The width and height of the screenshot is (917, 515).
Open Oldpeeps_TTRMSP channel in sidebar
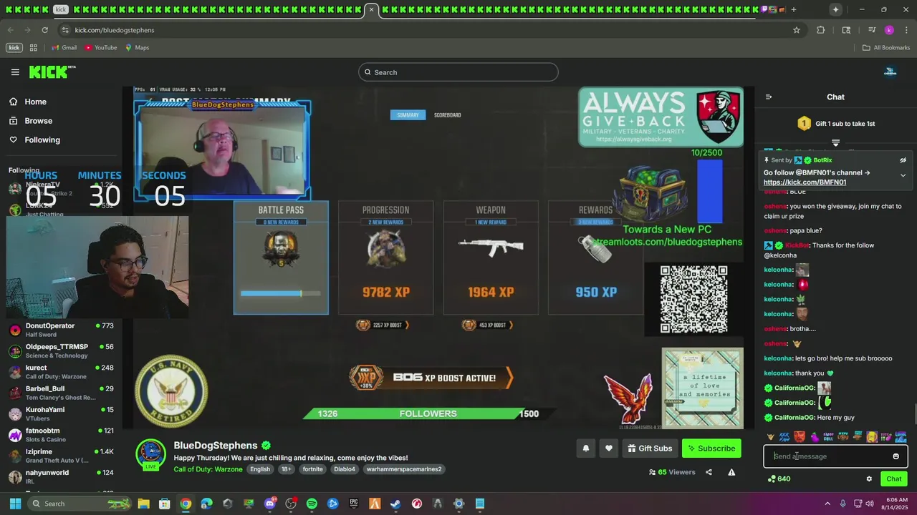click(x=62, y=350)
